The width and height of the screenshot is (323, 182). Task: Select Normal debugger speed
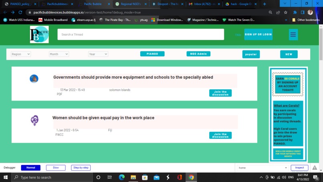(31, 168)
